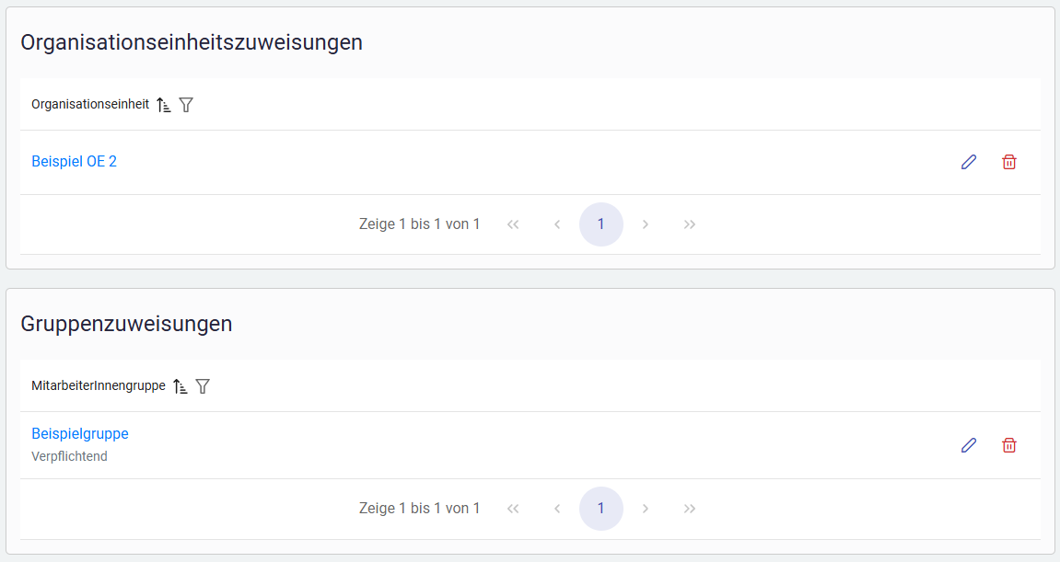Jump to last page of Organisationseinheitszuweisungen
The image size is (1060, 562).
click(690, 224)
